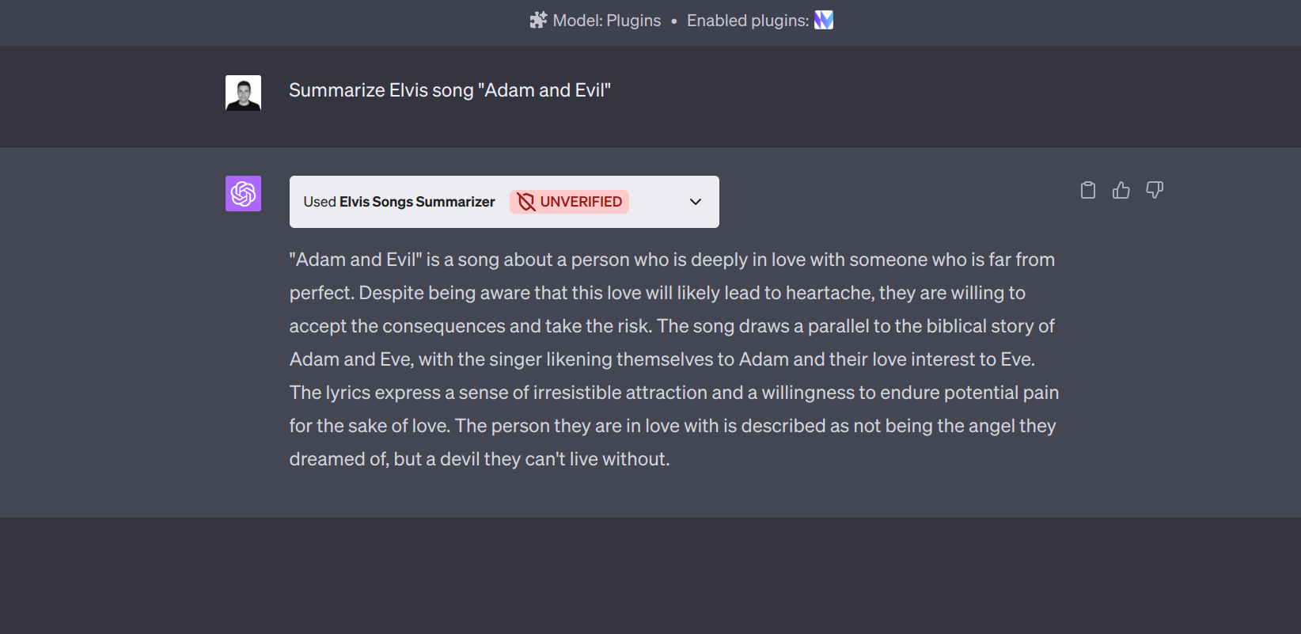The height and width of the screenshot is (634, 1301).
Task: Copy the response using the clipboard icon
Action: pos(1088,190)
